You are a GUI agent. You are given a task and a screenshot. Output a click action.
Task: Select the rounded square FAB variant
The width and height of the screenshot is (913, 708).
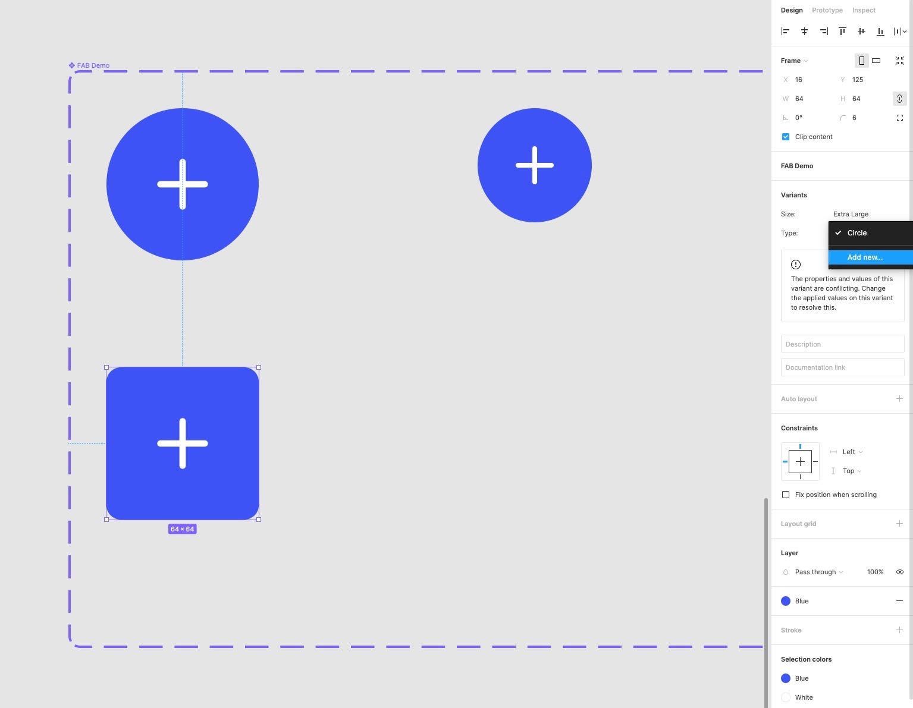183,443
